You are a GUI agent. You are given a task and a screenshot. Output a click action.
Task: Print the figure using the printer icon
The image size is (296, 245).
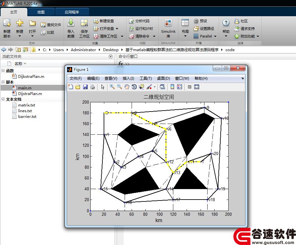(x=93, y=87)
